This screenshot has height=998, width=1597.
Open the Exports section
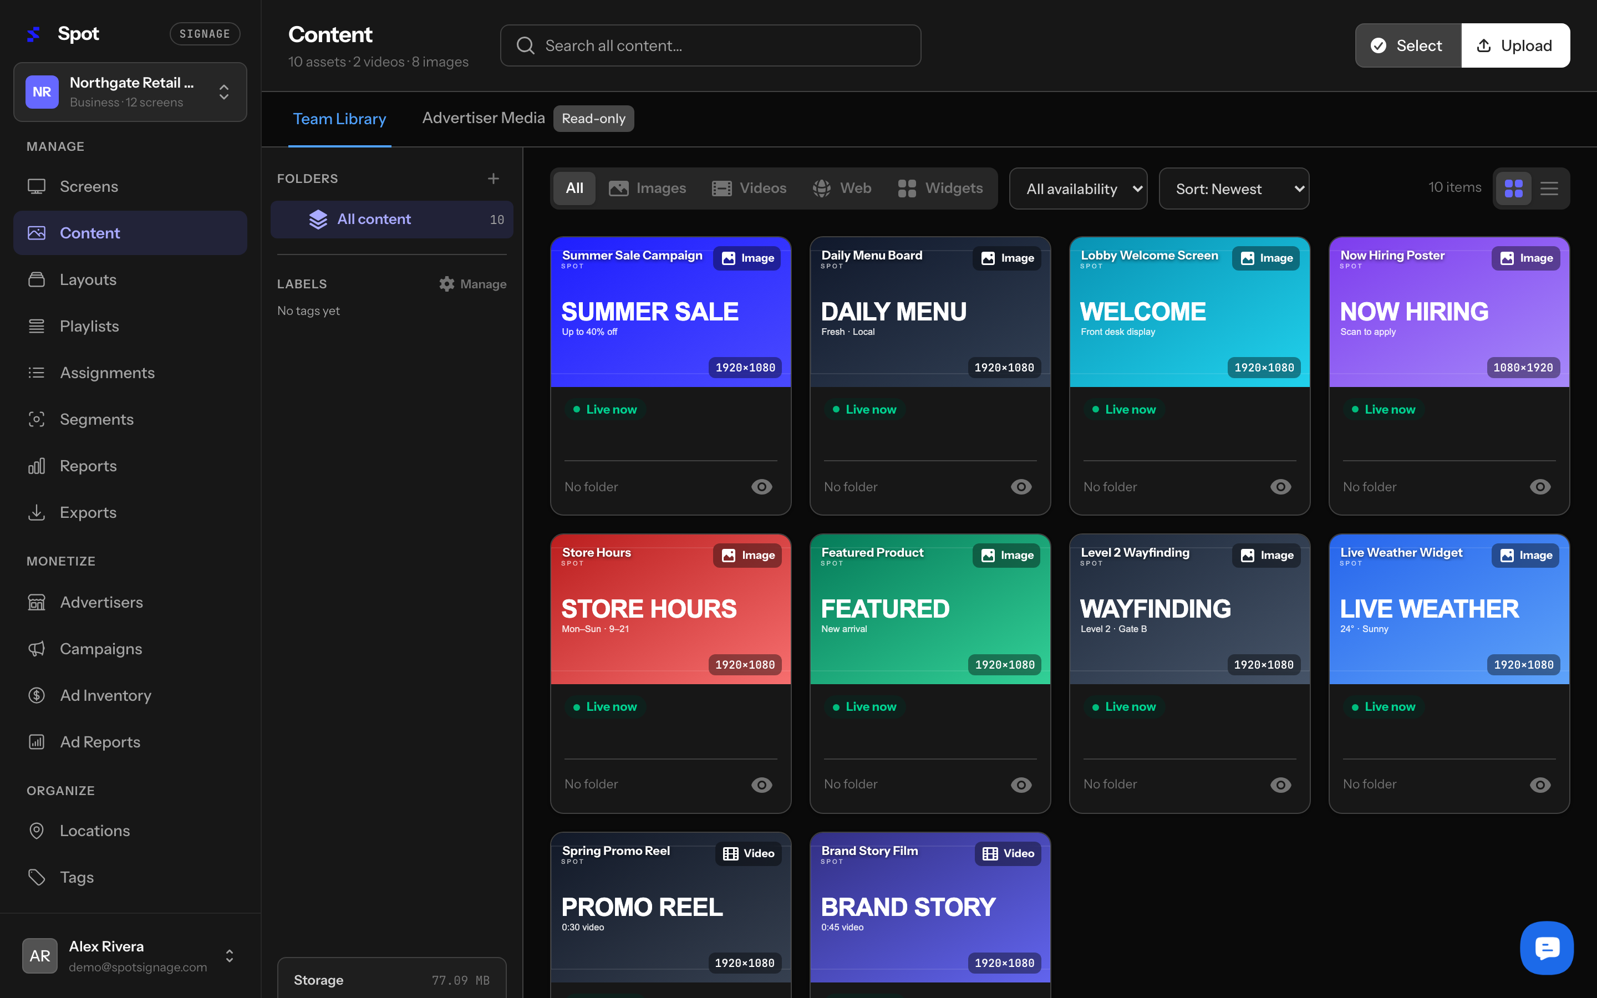(130, 512)
